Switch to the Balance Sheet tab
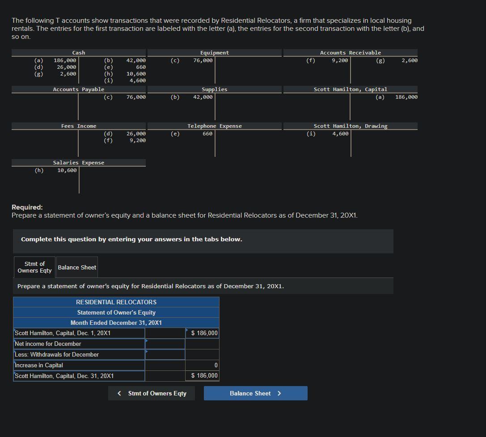The height and width of the screenshot is (437, 486). click(x=77, y=267)
